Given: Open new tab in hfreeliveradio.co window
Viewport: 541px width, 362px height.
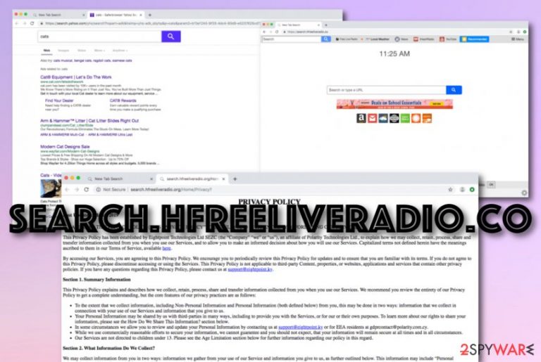Looking at the screenshot, I should [325, 25].
